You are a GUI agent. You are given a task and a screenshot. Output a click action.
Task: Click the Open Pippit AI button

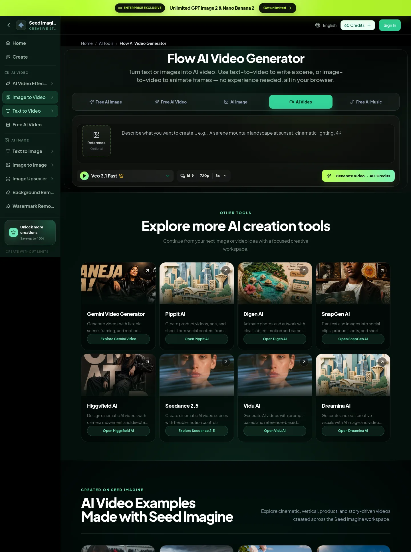coord(197,339)
